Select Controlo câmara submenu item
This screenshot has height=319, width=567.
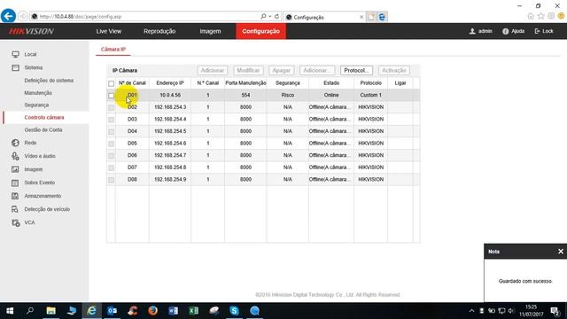(44, 118)
